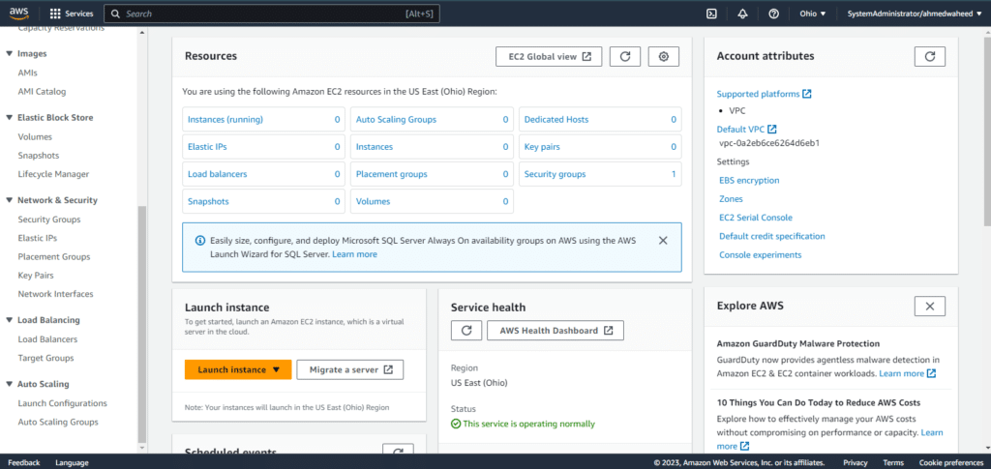Open Security groups resource card link
This screenshot has width=991, height=469.
pos(555,174)
